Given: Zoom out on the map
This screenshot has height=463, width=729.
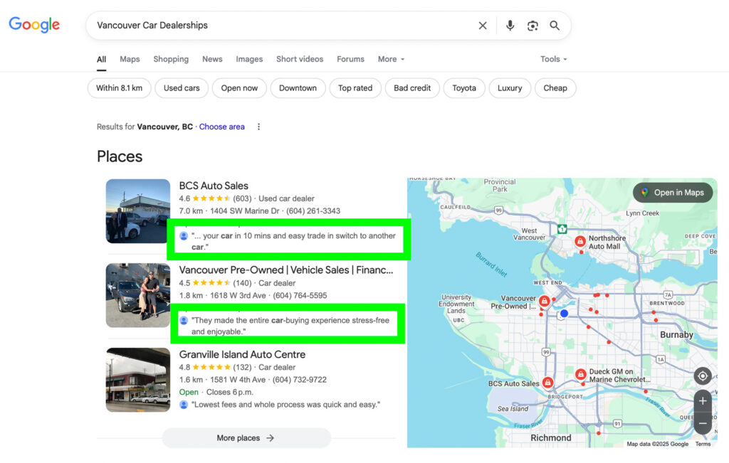Looking at the screenshot, I should point(703,423).
